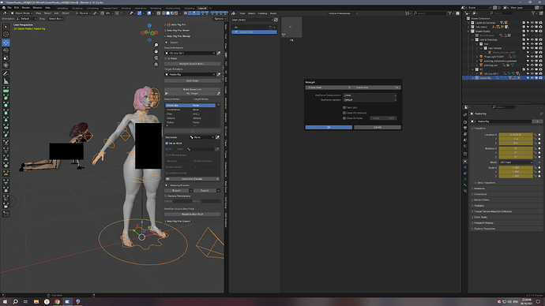Open Bone Constraints properties tab icon
The height and width of the screenshot is (306, 545).
pos(465,191)
